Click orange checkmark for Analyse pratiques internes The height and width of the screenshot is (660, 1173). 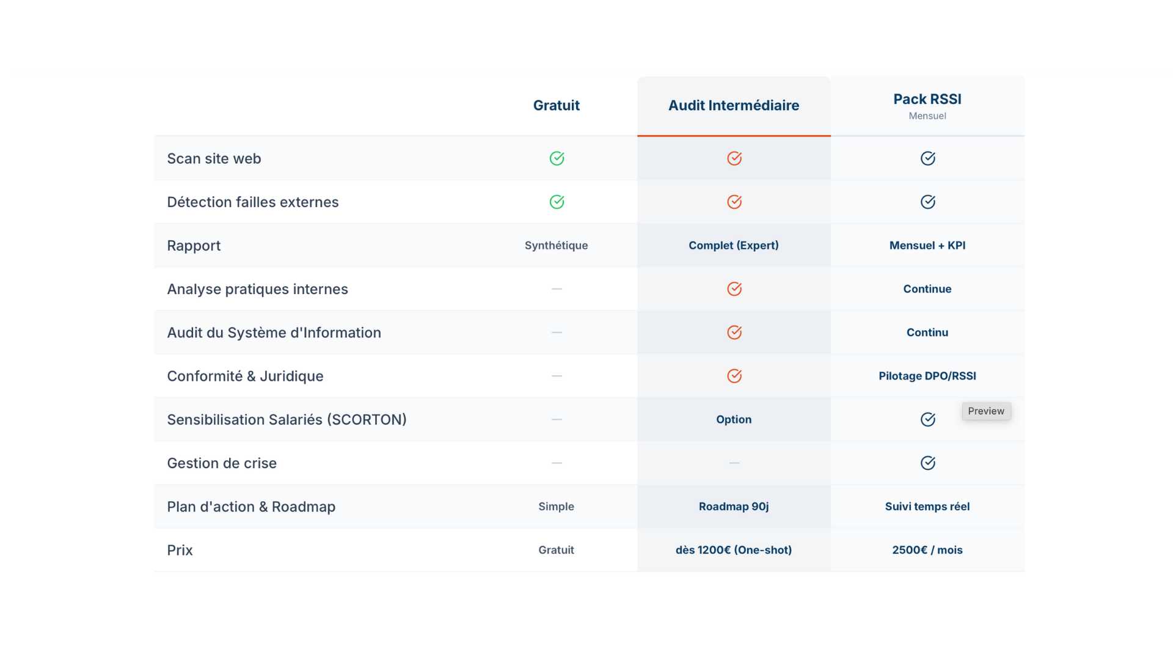click(x=734, y=288)
